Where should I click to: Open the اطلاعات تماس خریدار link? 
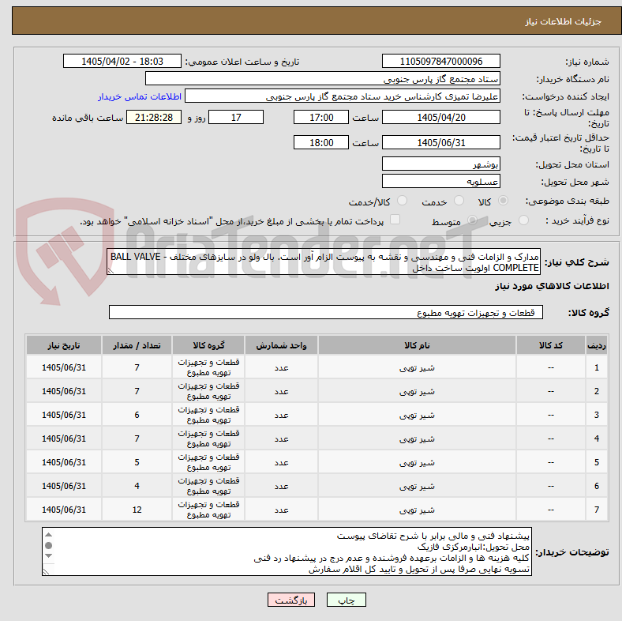[x=140, y=96]
